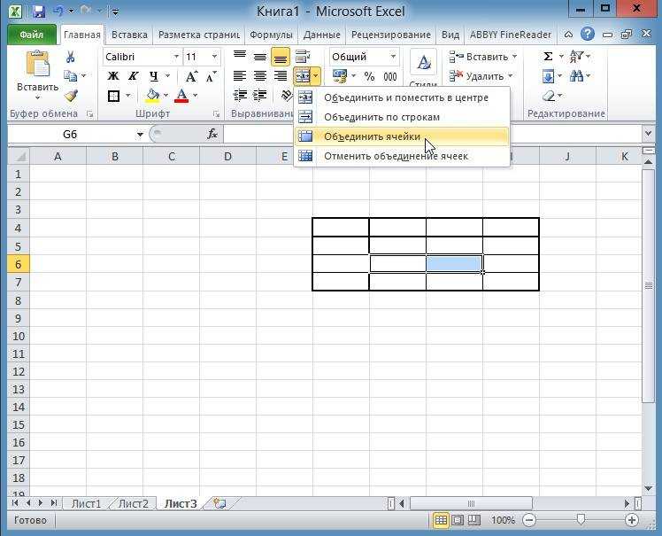Select the Format Painter brush icon
The width and height of the screenshot is (662, 536).
[x=71, y=96]
